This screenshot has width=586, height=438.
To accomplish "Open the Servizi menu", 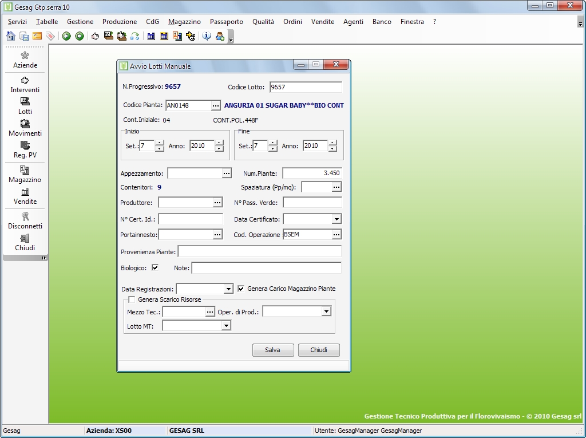I will (17, 22).
